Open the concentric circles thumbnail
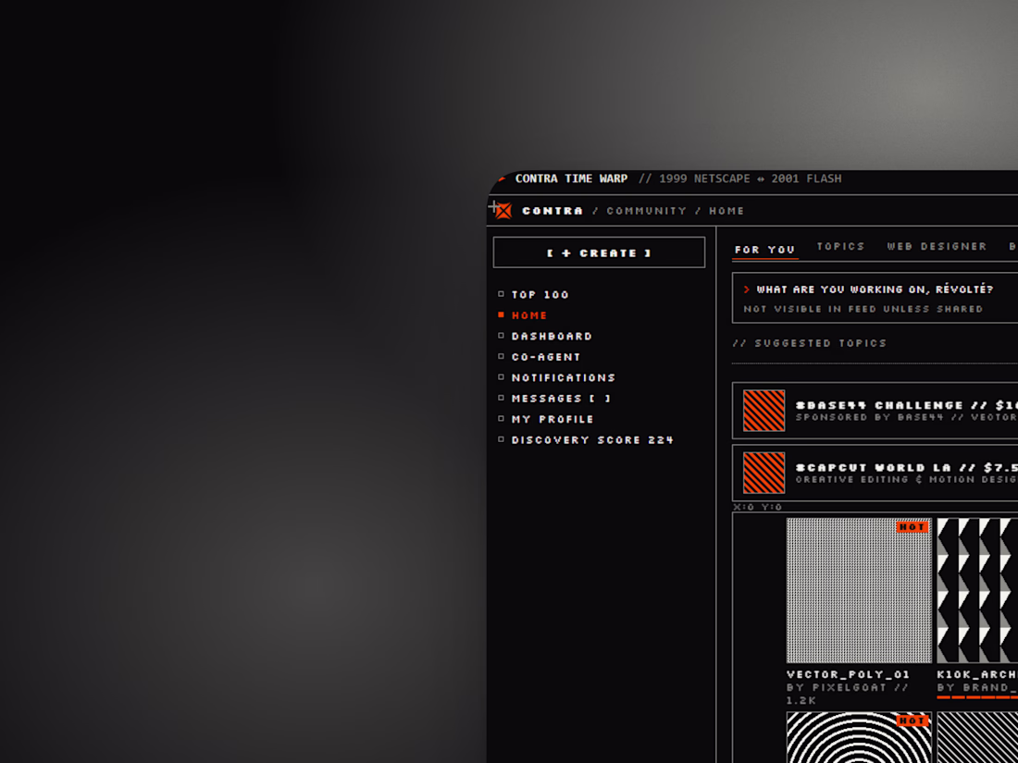1018x763 pixels. point(859,738)
